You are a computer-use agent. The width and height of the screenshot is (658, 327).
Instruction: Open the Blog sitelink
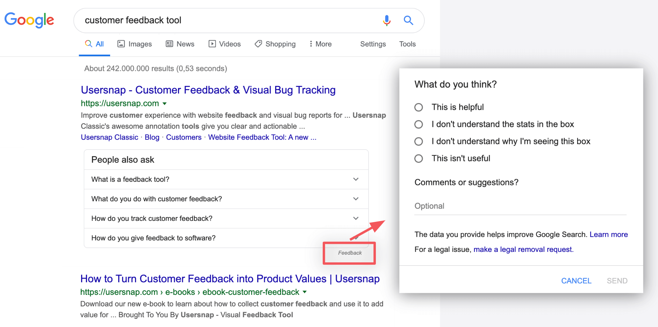coord(152,137)
